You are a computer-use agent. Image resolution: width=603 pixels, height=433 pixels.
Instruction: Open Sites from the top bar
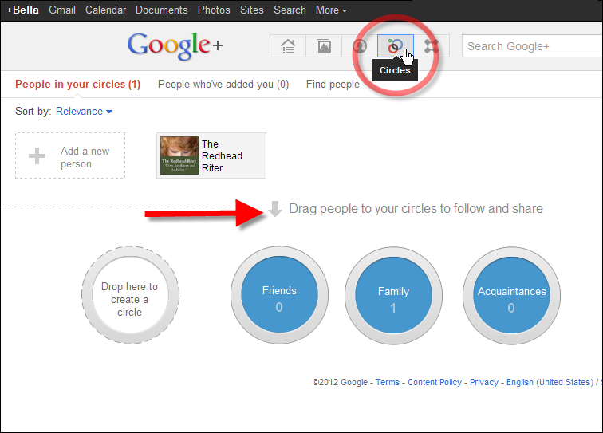point(252,10)
